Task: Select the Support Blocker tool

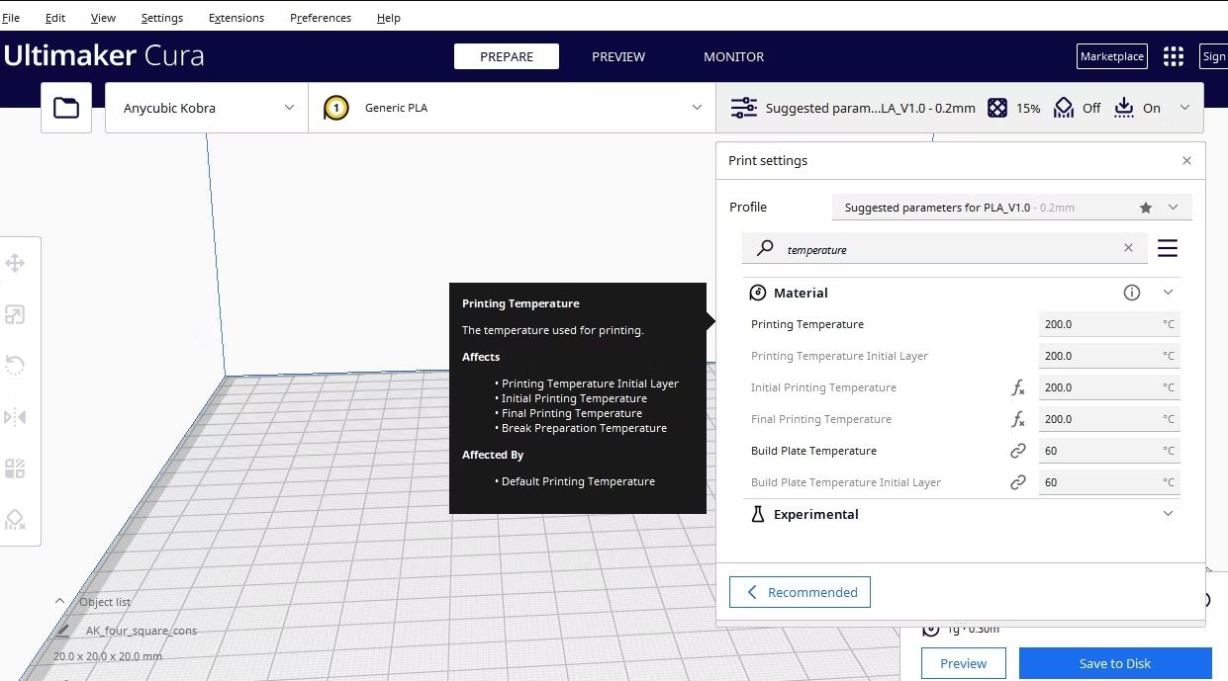Action: [x=15, y=520]
